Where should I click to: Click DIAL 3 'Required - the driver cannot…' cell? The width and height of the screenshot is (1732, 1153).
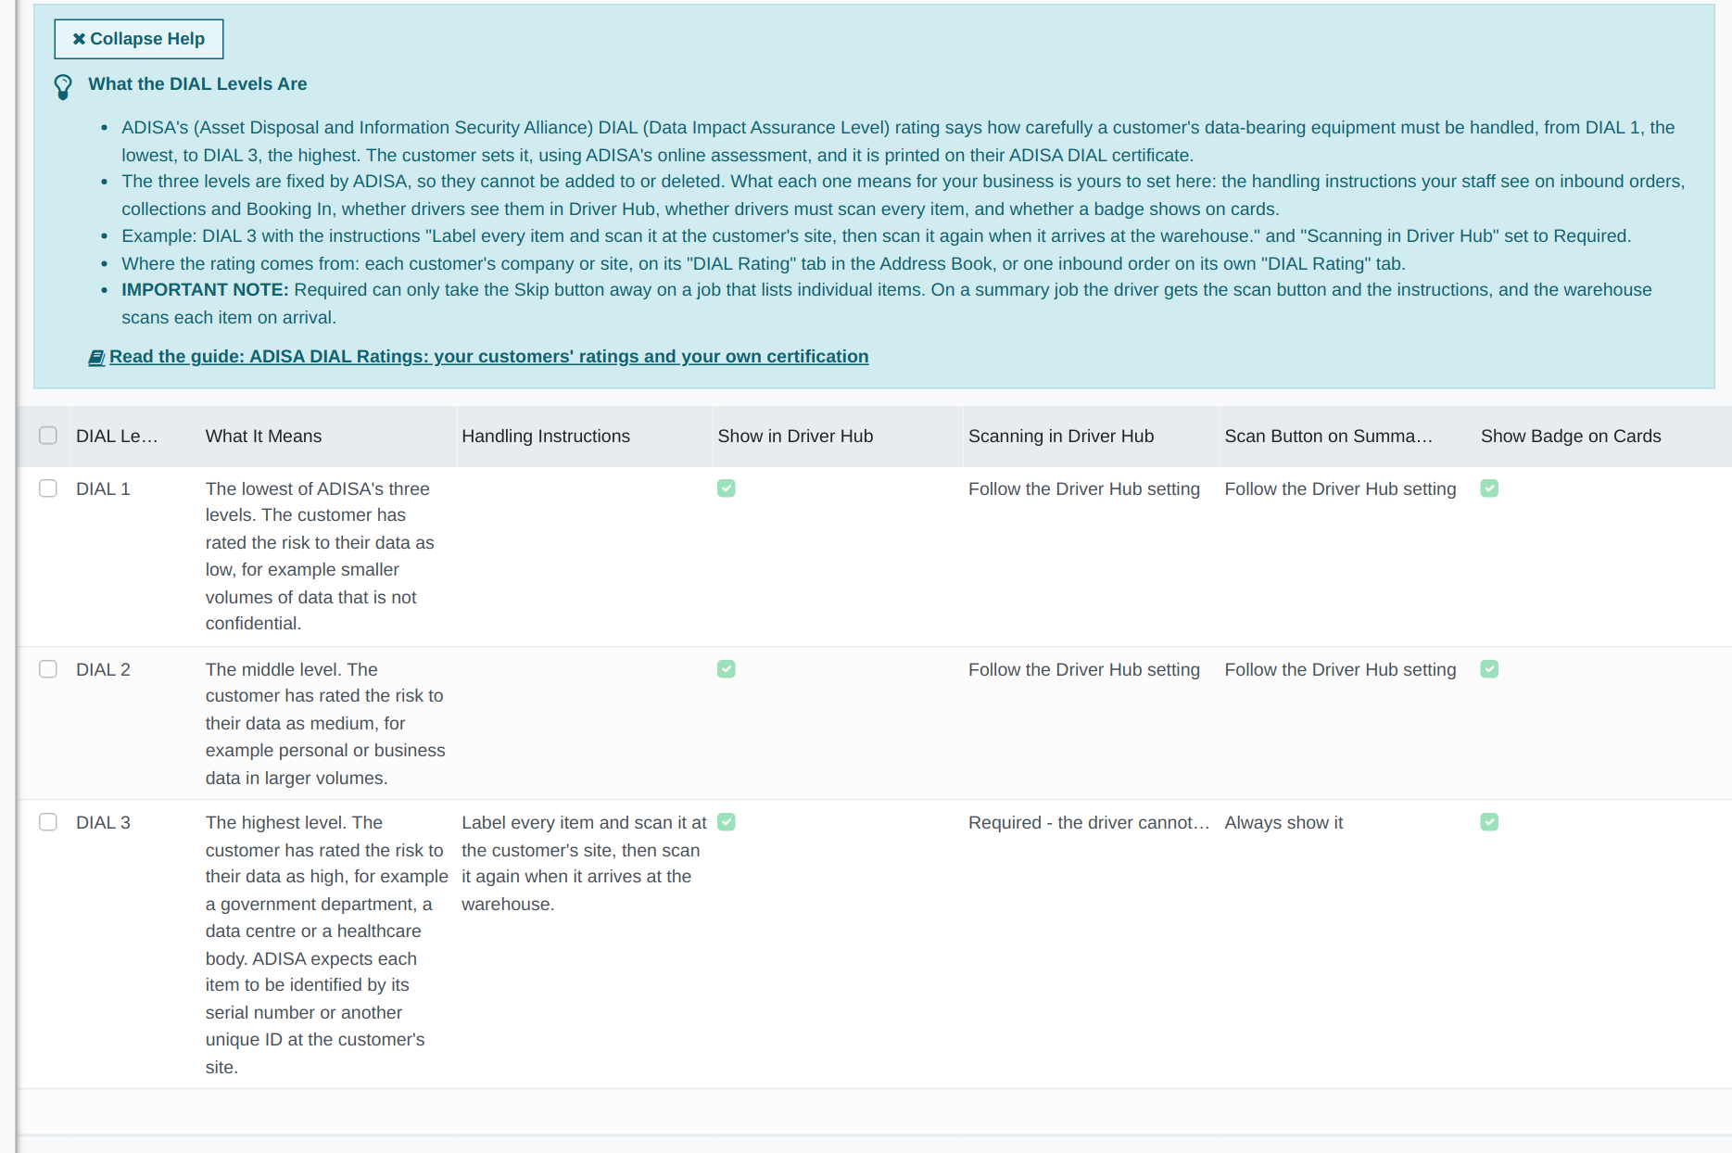pyautogui.click(x=1089, y=823)
